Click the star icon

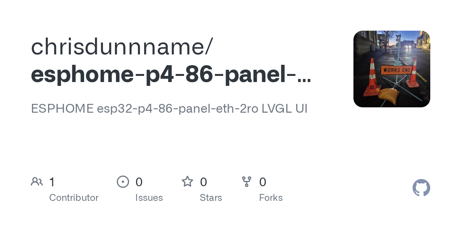coord(187,182)
